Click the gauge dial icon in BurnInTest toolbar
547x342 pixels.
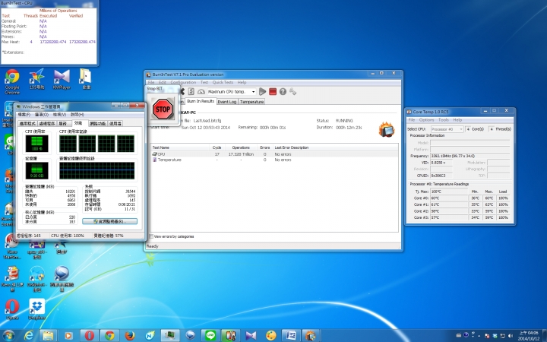click(201, 91)
